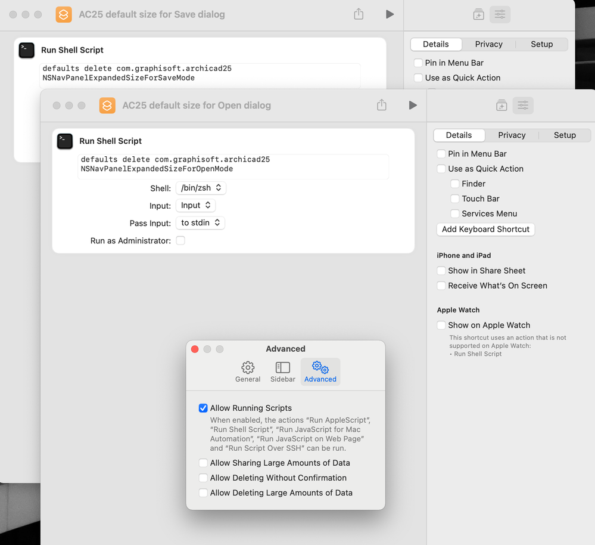Share the Open dialog shortcut

tap(382, 105)
